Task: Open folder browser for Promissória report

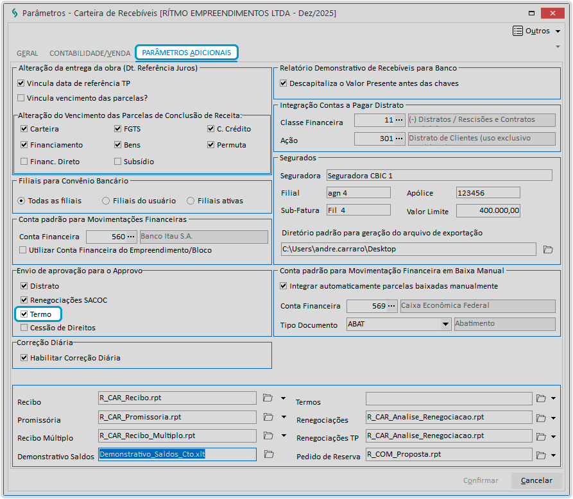Action: tap(269, 417)
